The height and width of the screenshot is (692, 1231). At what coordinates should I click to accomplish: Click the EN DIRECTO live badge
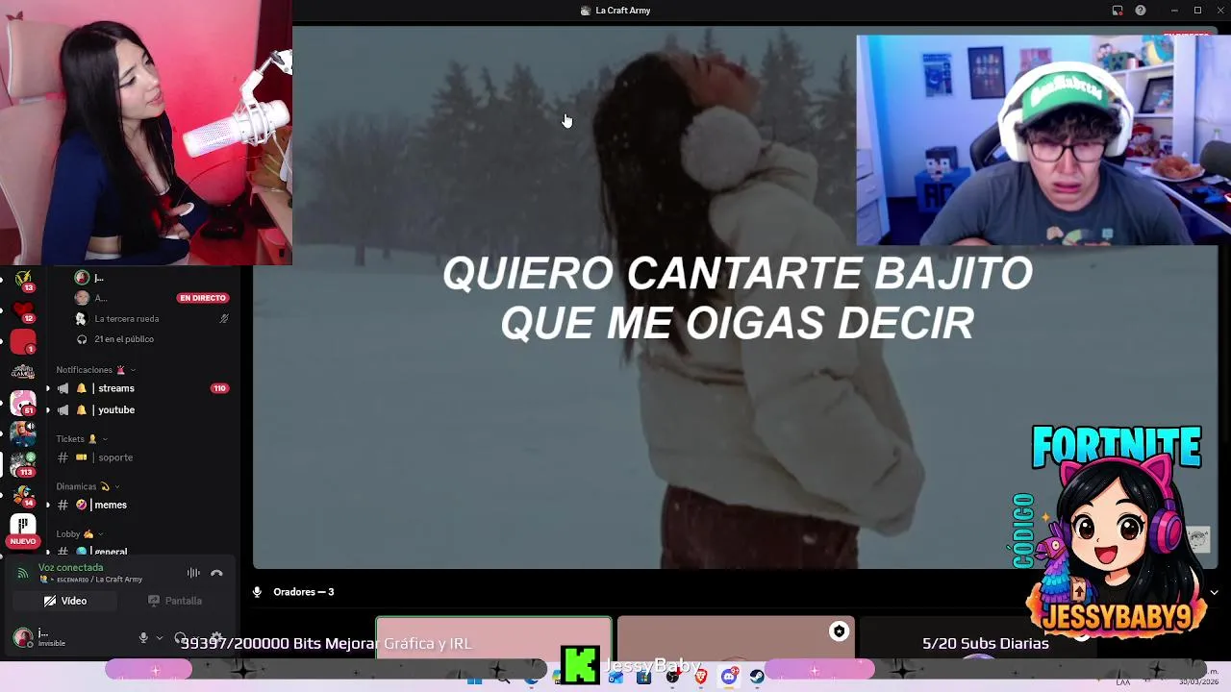click(x=203, y=298)
